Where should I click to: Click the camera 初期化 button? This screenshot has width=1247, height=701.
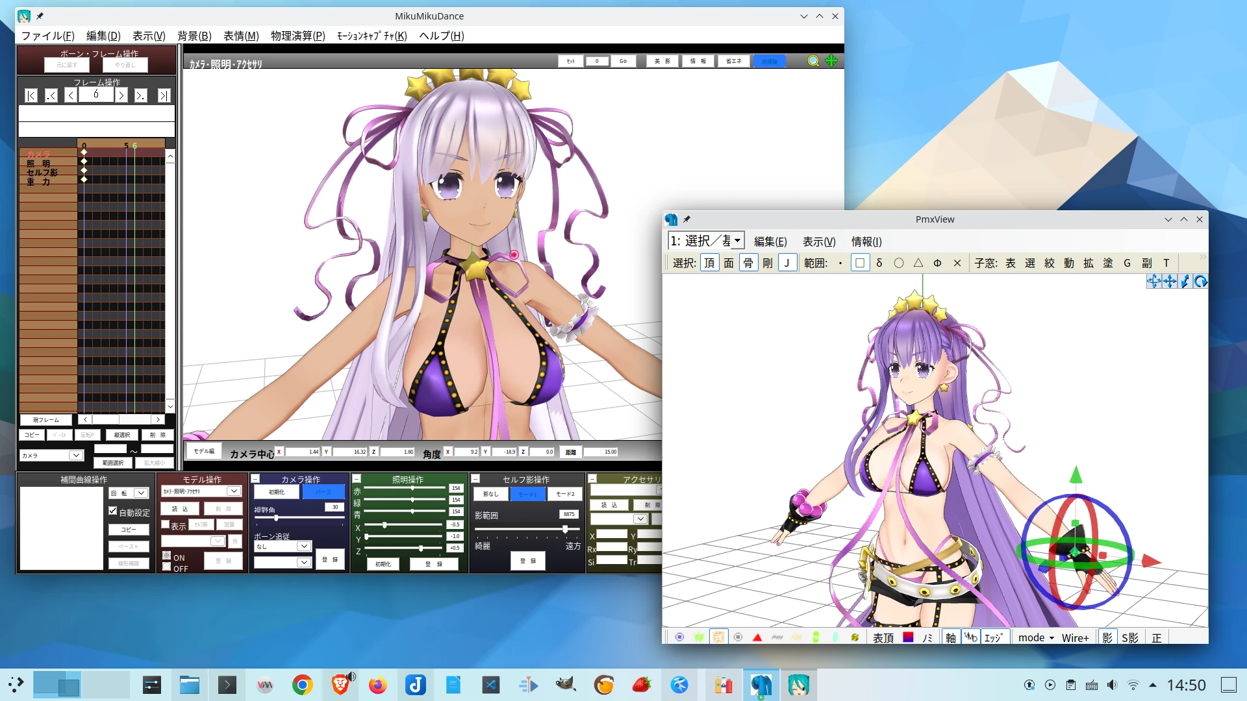pos(277,493)
